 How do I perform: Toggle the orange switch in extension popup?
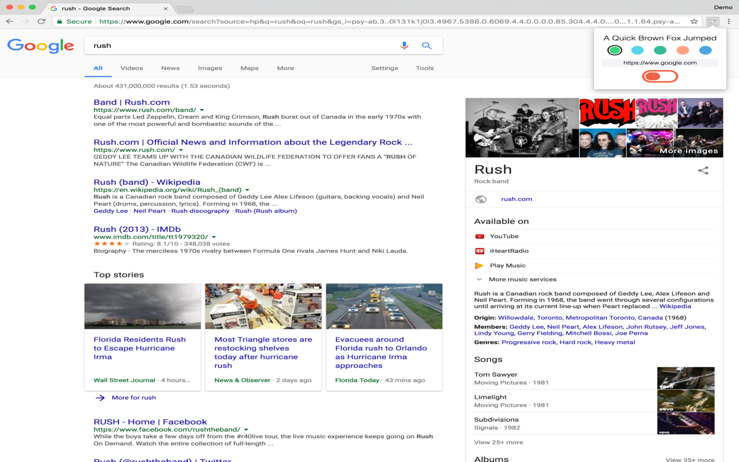[x=660, y=76]
